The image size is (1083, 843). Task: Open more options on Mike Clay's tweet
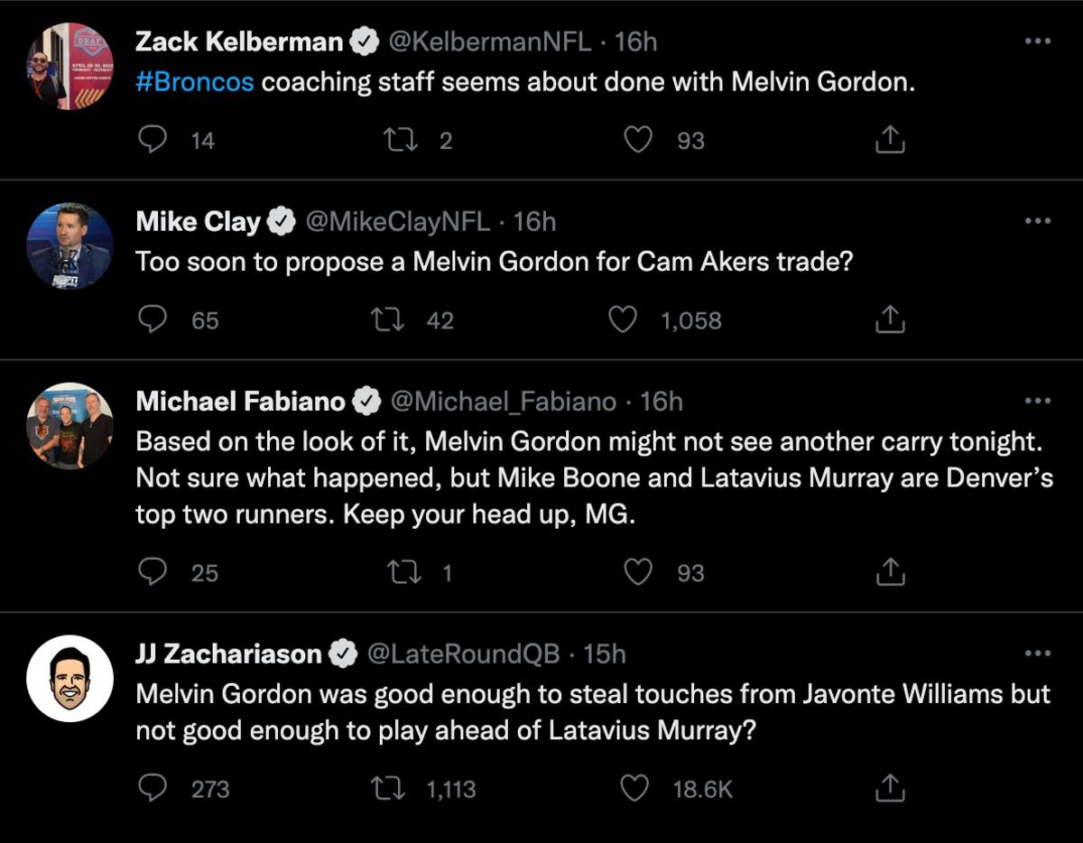pos(1038,221)
